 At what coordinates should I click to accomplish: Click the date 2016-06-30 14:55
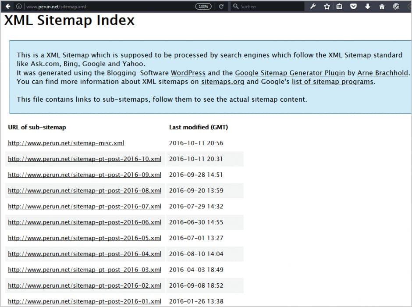(x=196, y=222)
